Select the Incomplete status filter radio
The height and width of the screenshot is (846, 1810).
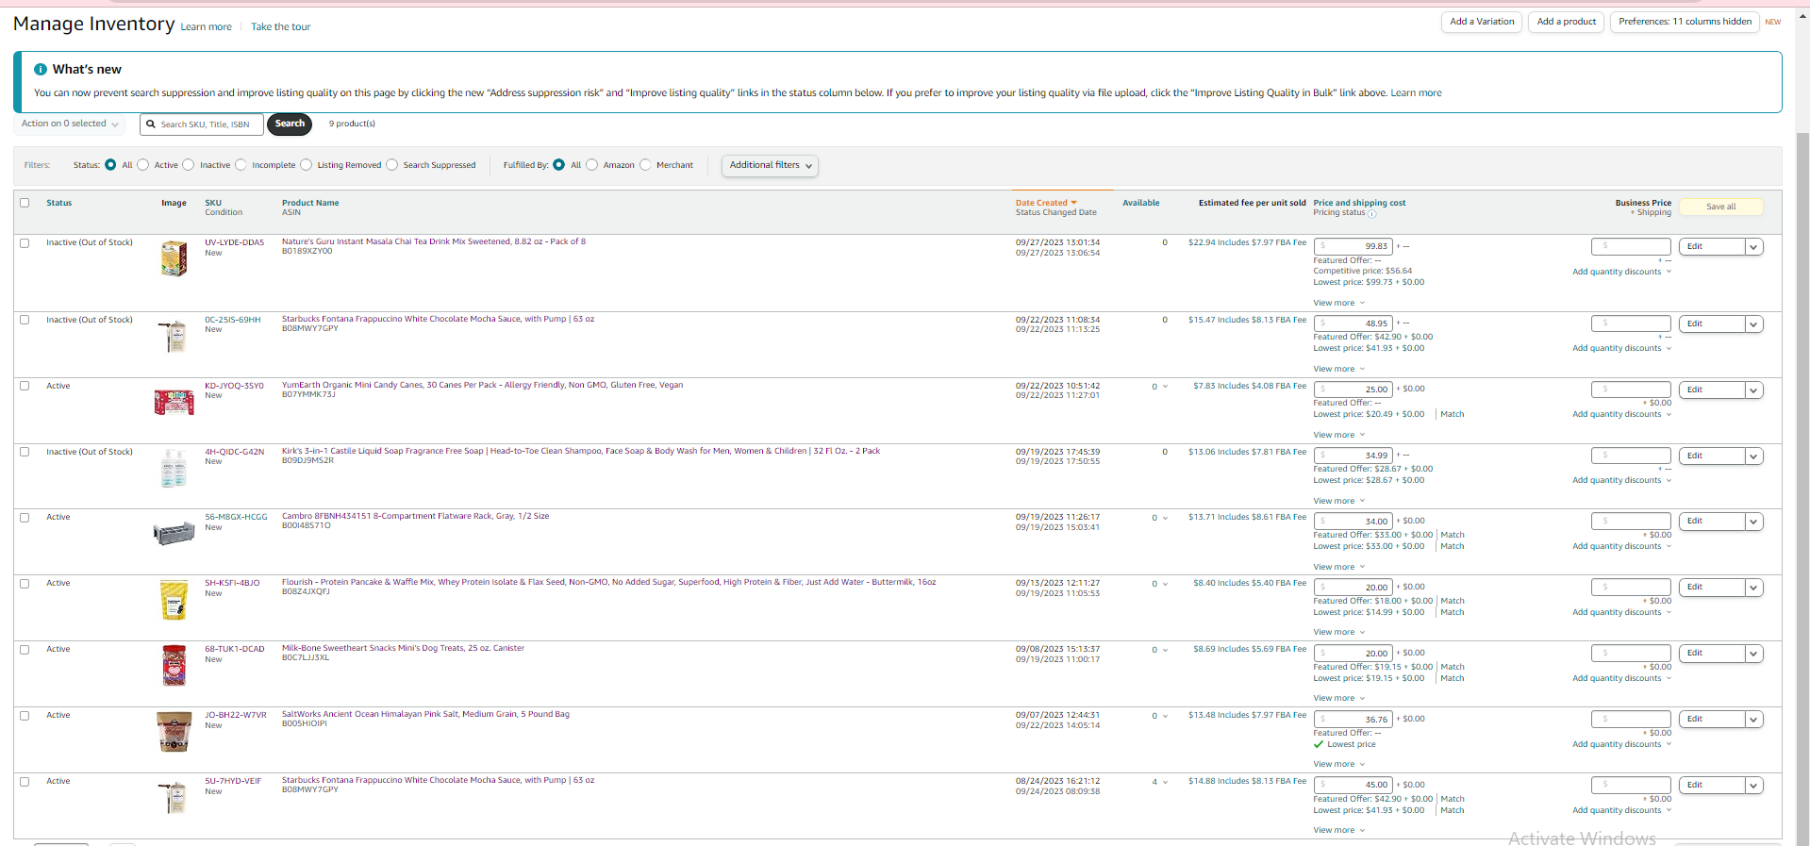(x=241, y=165)
